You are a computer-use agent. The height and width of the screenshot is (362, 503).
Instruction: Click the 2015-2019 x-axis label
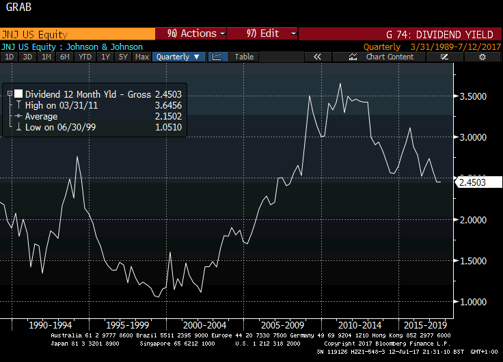point(425,325)
